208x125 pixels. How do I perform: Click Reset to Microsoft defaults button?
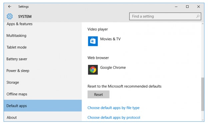(98, 94)
